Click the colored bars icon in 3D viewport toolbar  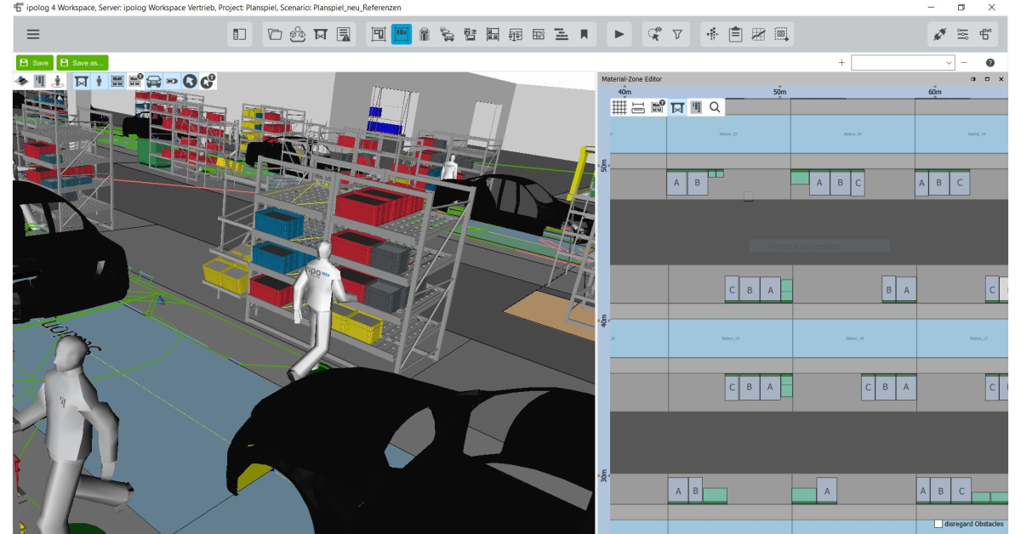point(39,81)
